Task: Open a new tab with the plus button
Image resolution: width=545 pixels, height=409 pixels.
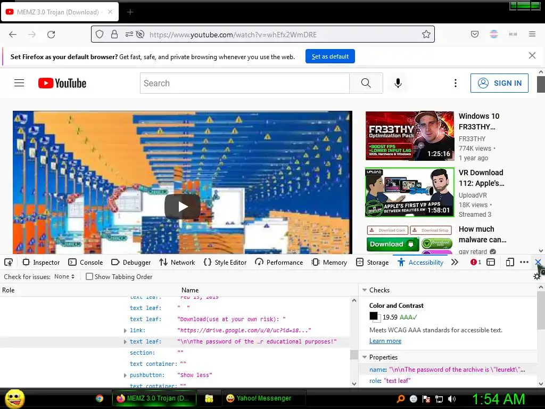Action: tap(130, 12)
